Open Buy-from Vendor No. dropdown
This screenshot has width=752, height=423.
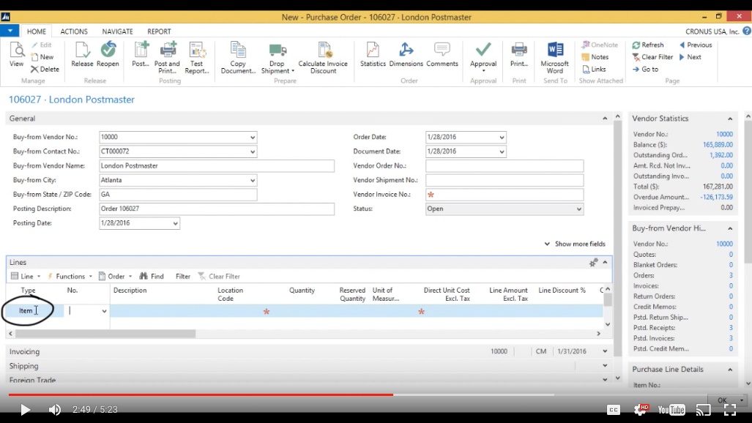tap(253, 137)
